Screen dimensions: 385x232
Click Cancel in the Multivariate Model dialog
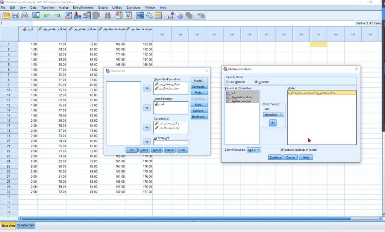pos(291,157)
